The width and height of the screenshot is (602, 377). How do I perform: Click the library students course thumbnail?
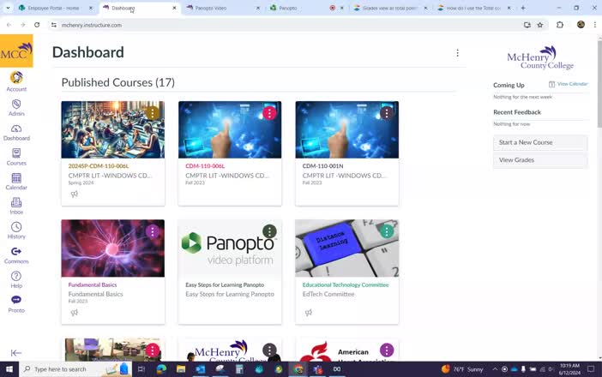click(x=113, y=129)
